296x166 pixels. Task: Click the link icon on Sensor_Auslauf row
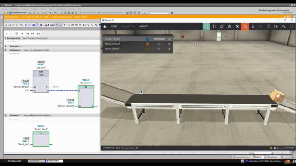159,44
